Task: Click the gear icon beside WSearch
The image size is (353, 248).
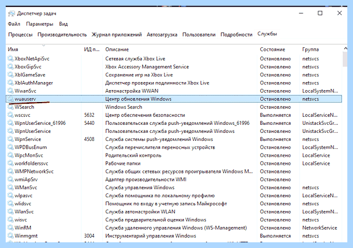Action: coord(10,107)
